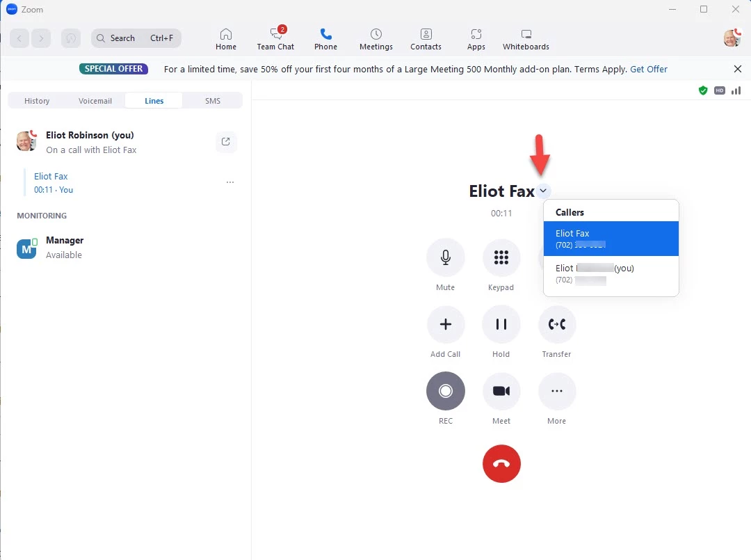Start recording with REC button

click(446, 391)
